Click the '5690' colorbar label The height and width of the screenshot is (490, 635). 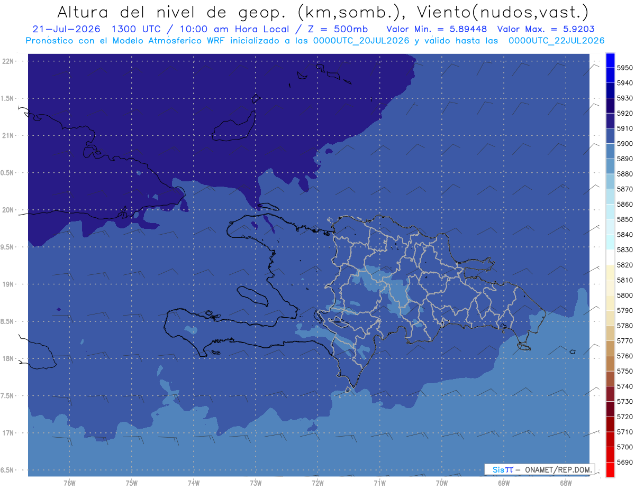coord(624,462)
